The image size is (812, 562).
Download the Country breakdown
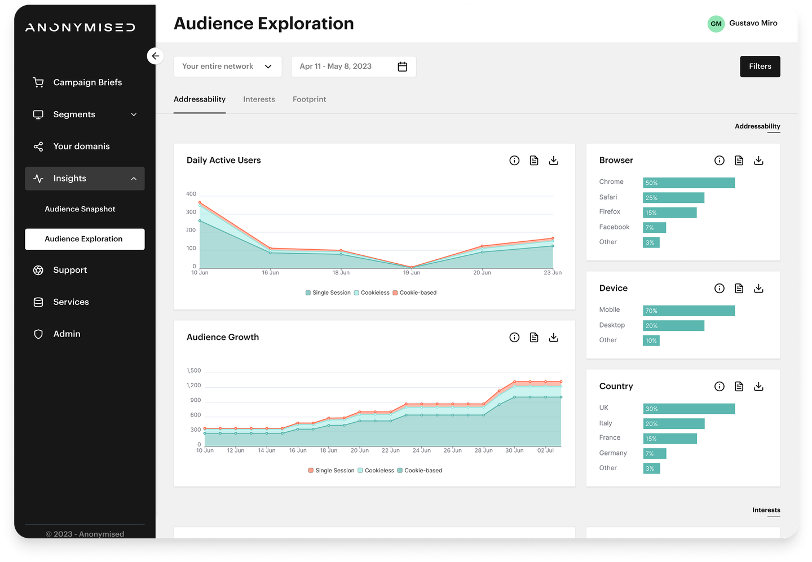pos(759,387)
